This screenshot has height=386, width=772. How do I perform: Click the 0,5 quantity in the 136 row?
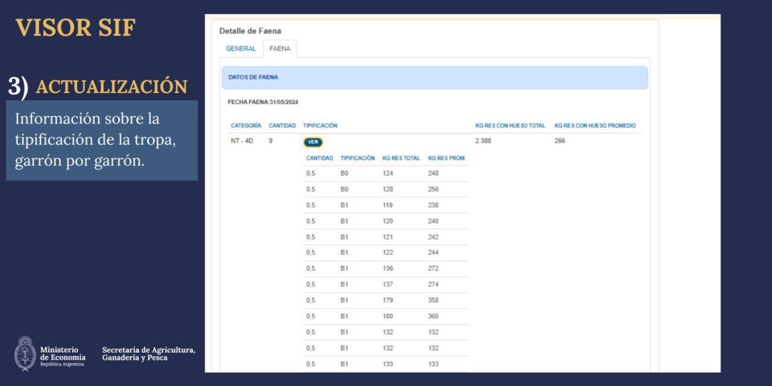point(311,268)
